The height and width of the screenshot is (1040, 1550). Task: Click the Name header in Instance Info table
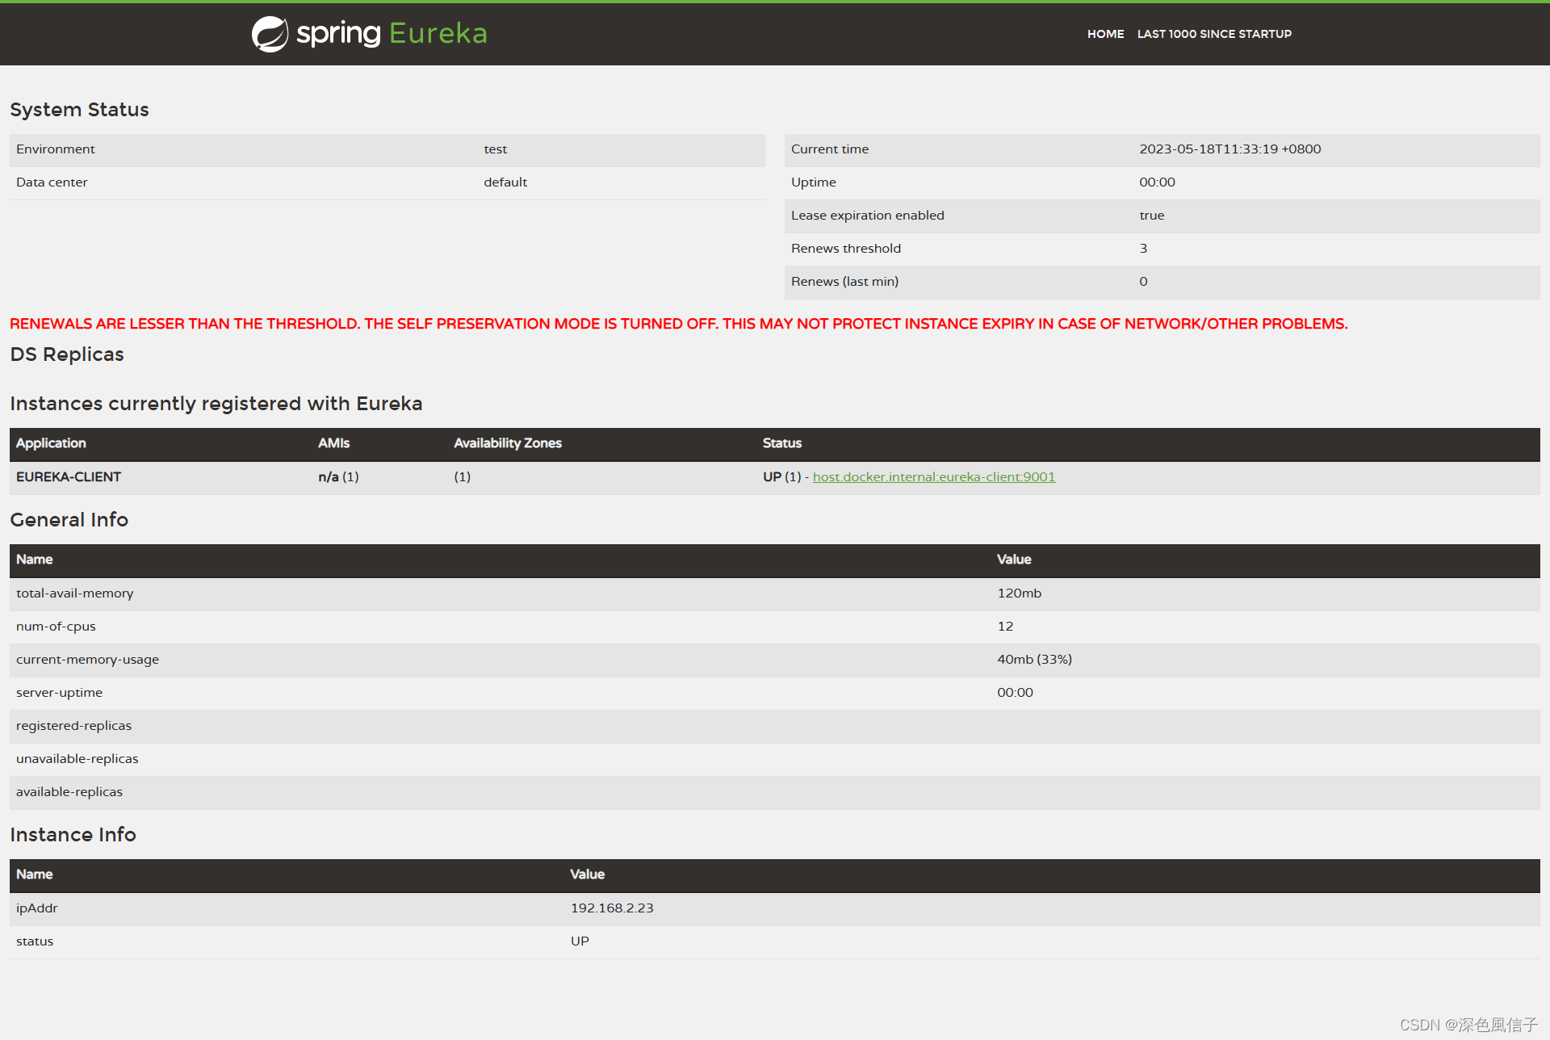coord(35,874)
